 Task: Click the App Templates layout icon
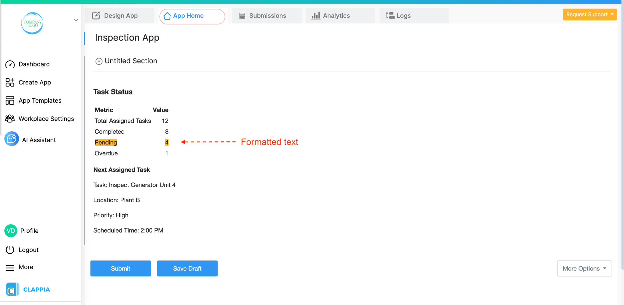point(10,101)
